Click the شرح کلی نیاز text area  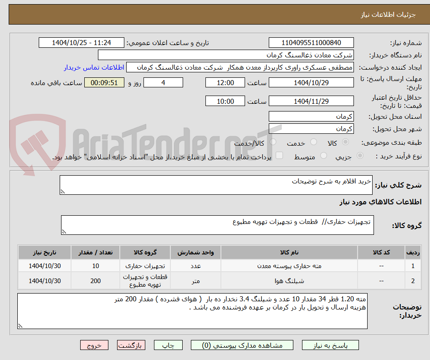(216, 185)
